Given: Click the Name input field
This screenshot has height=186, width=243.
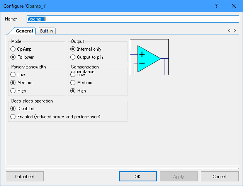Looking at the screenshot, I should tap(133, 19).
